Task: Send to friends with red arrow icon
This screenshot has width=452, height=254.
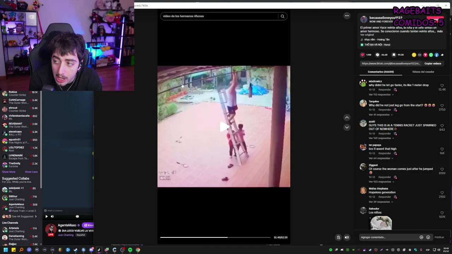Action: click(x=425, y=55)
